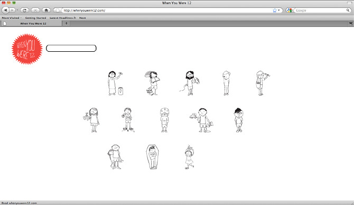Image resolution: width=354 pixels, height=205 pixels.
Task: Reload the page with the refresh button
Action: [24, 10]
